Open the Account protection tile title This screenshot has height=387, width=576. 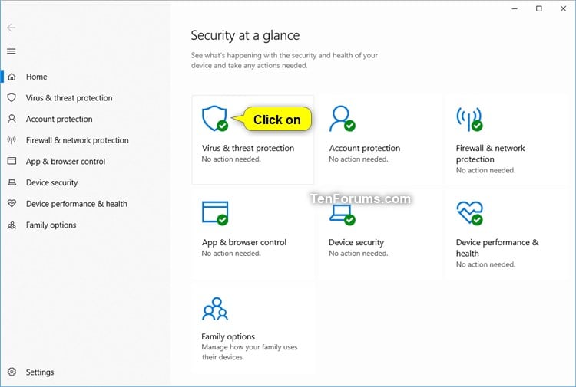click(364, 148)
